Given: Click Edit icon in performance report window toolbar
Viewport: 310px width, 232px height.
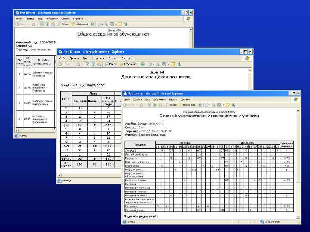Looking at the screenshot, I should [x=220, y=105].
